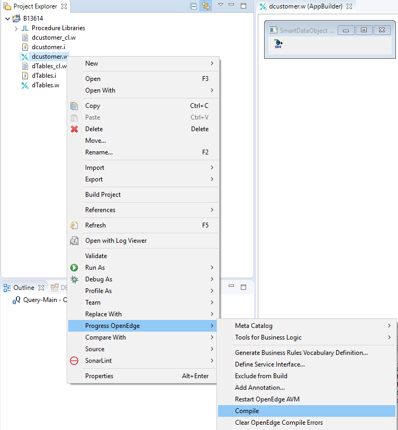
Task: Restore the SmartDataObject window
Action: (364, 30)
